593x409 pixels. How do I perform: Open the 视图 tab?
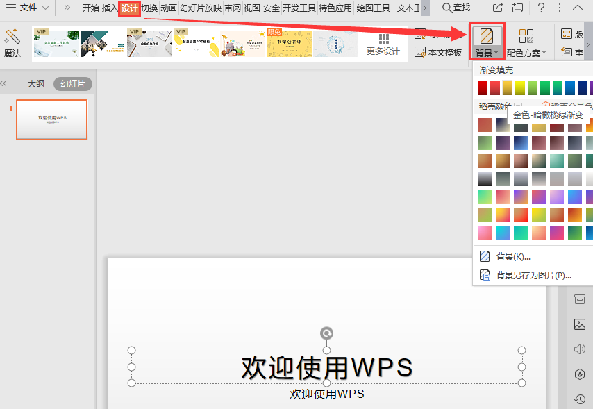tap(252, 8)
